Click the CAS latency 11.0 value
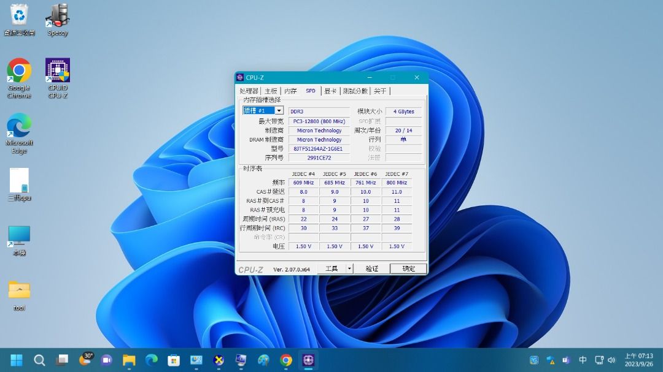The height and width of the screenshot is (372, 663). [397, 192]
